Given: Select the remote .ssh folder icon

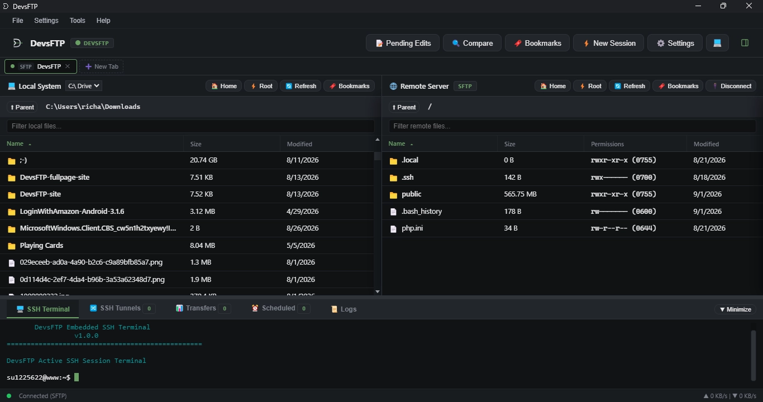Looking at the screenshot, I should tap(393, 178).
